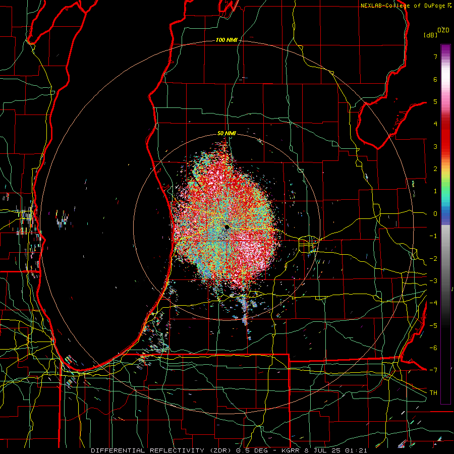
Task: Click the -6 value on the color scale
Action: [x=433, y=348]
